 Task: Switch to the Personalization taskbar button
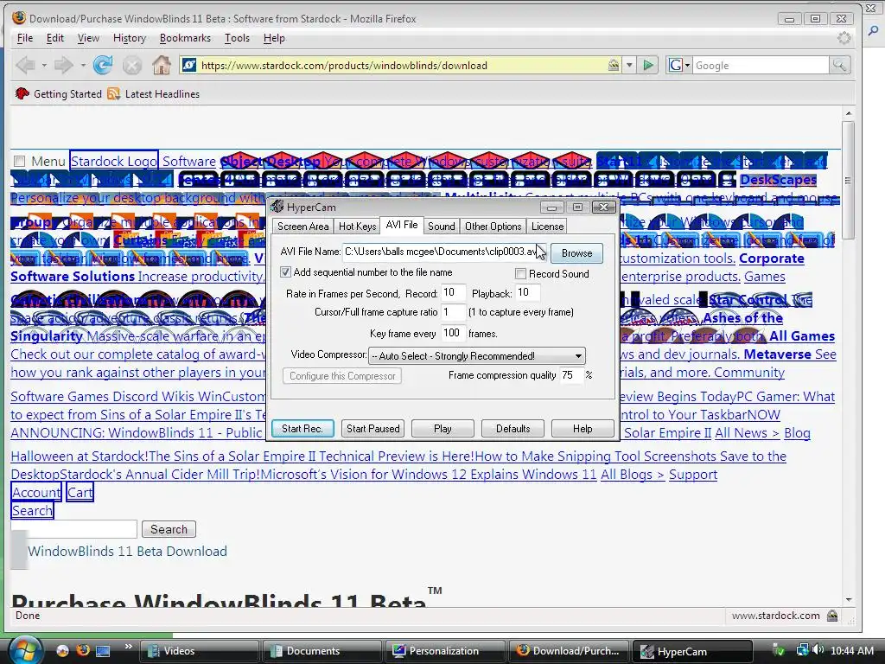pyautogui.click(x=444, y=651)
